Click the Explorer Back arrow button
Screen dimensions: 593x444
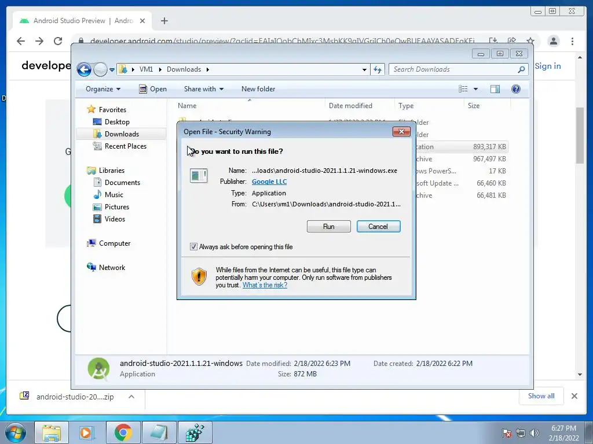84,69
